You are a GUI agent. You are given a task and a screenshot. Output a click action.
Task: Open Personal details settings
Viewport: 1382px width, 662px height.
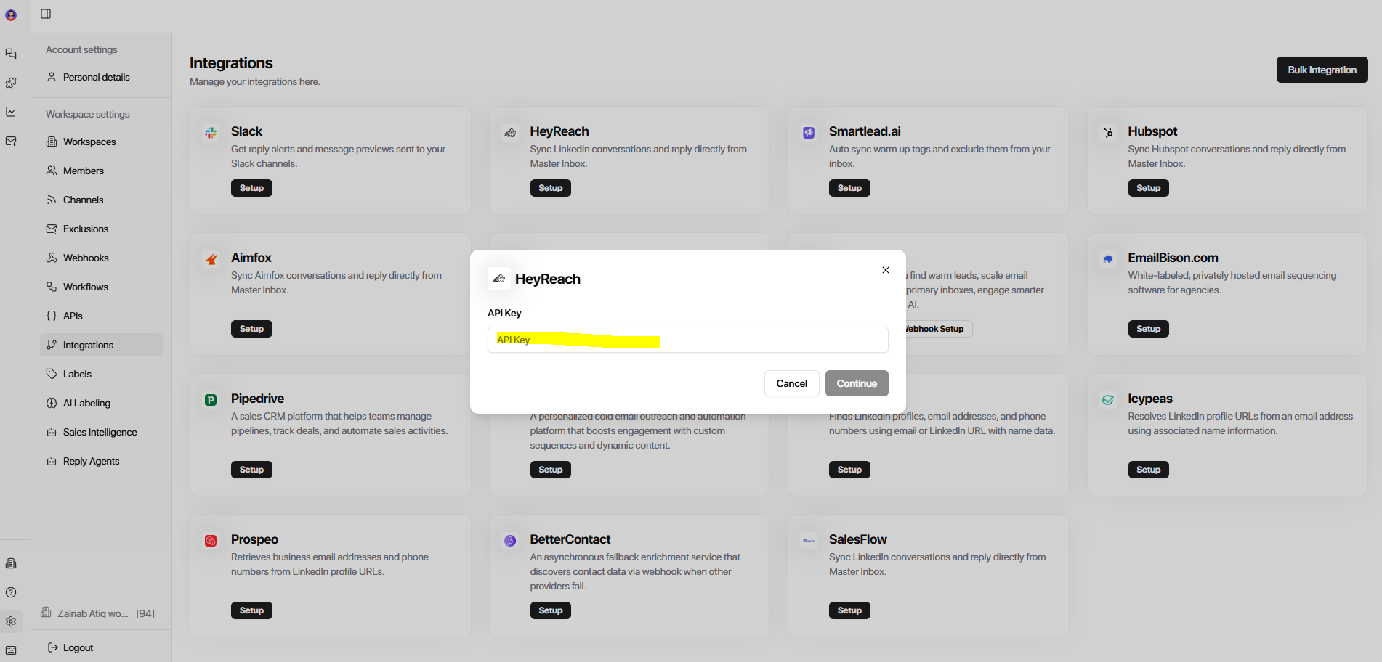[x=96, y=77]
